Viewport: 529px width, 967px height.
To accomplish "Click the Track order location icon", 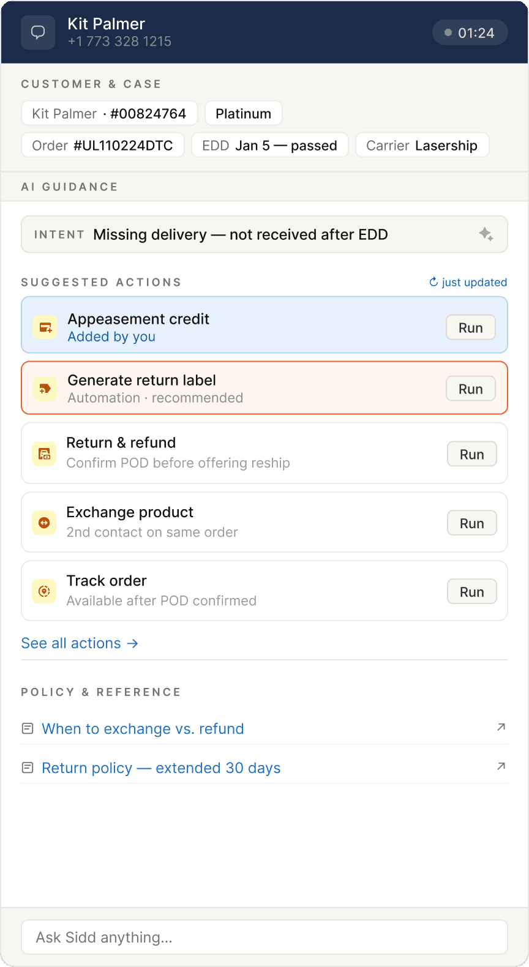I will pyautogui.click(x=44, y=591).
